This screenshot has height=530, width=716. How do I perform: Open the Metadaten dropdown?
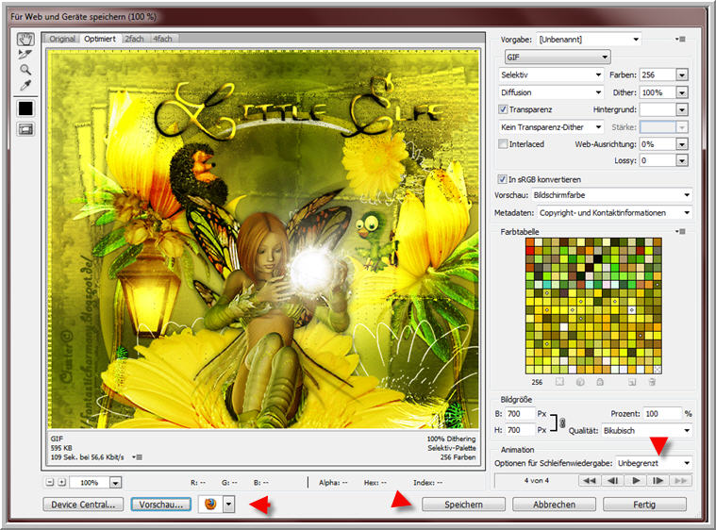(615, 213)
